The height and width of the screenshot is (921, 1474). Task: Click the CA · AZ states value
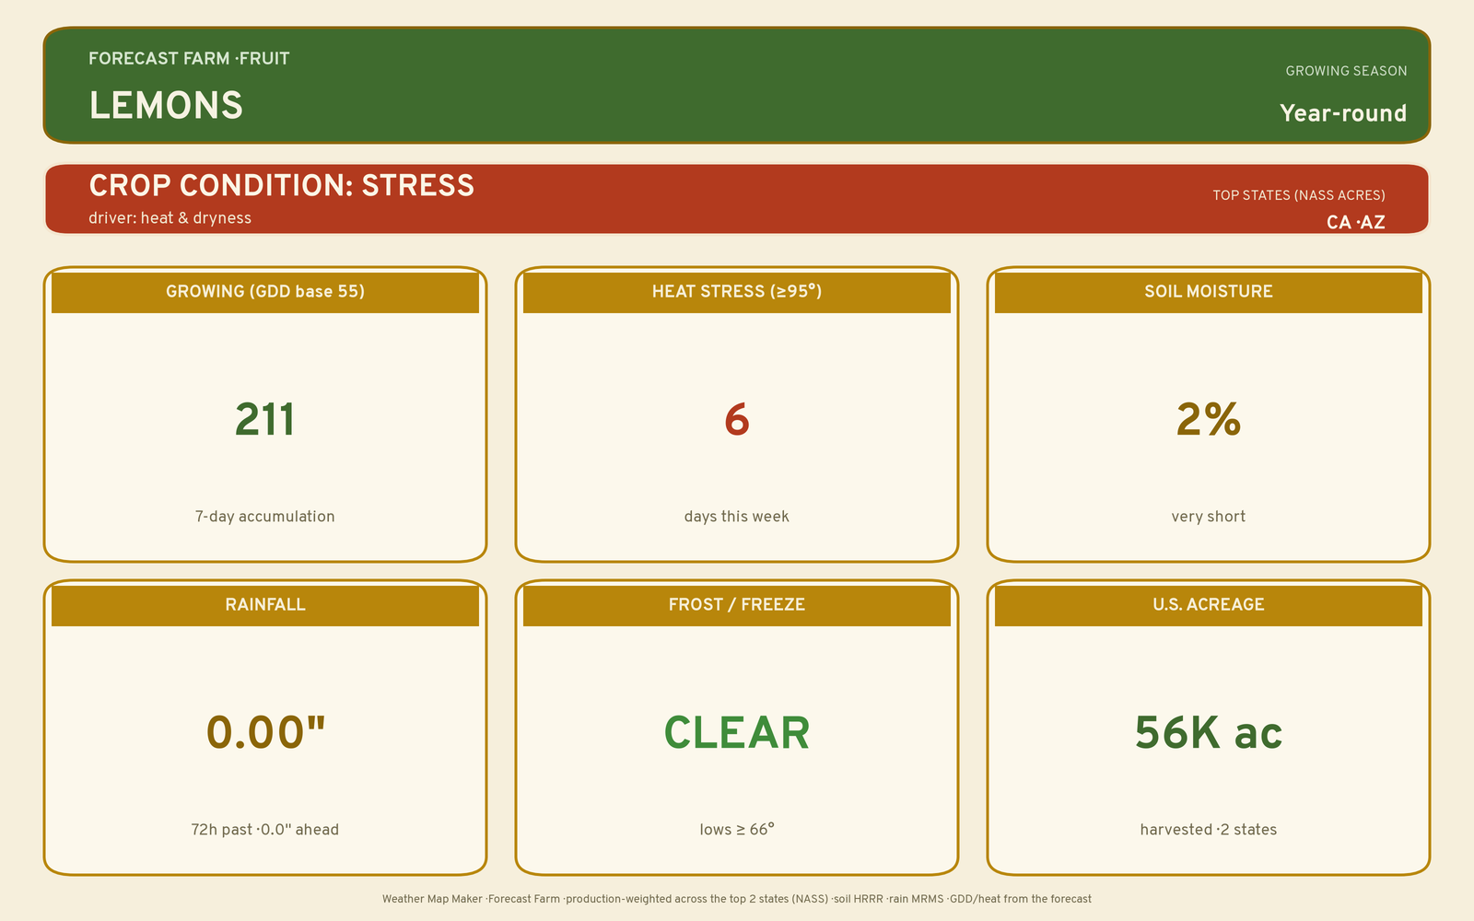(x=1355, y=222)
